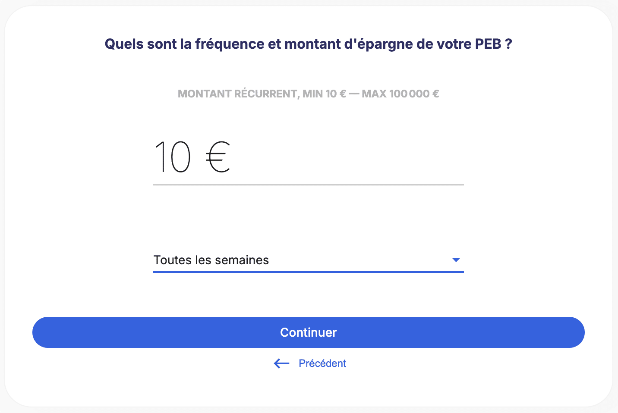Image resolution: width=618 pixels, height=413 pixels.
Task: Click the "MAX 100 000 €" limit text
Action: 400,94
